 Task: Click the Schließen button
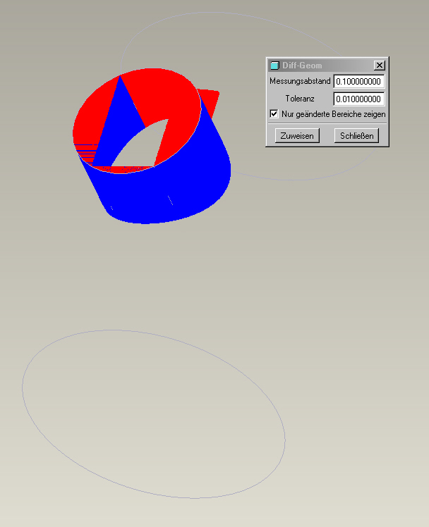point(356,136)
